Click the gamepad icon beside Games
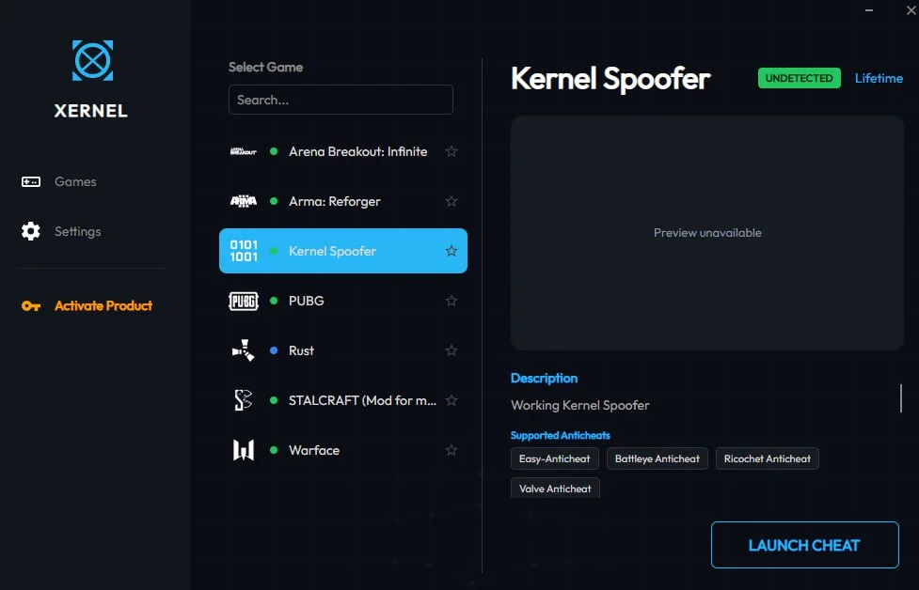Screen dimensions: 919x590 (31, 181)
